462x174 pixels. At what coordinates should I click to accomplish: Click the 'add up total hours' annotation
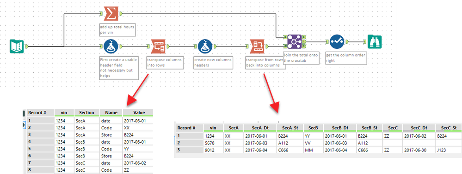click(x=117, y=29)
